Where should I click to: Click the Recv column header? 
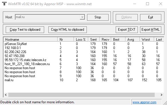point(105,40)
